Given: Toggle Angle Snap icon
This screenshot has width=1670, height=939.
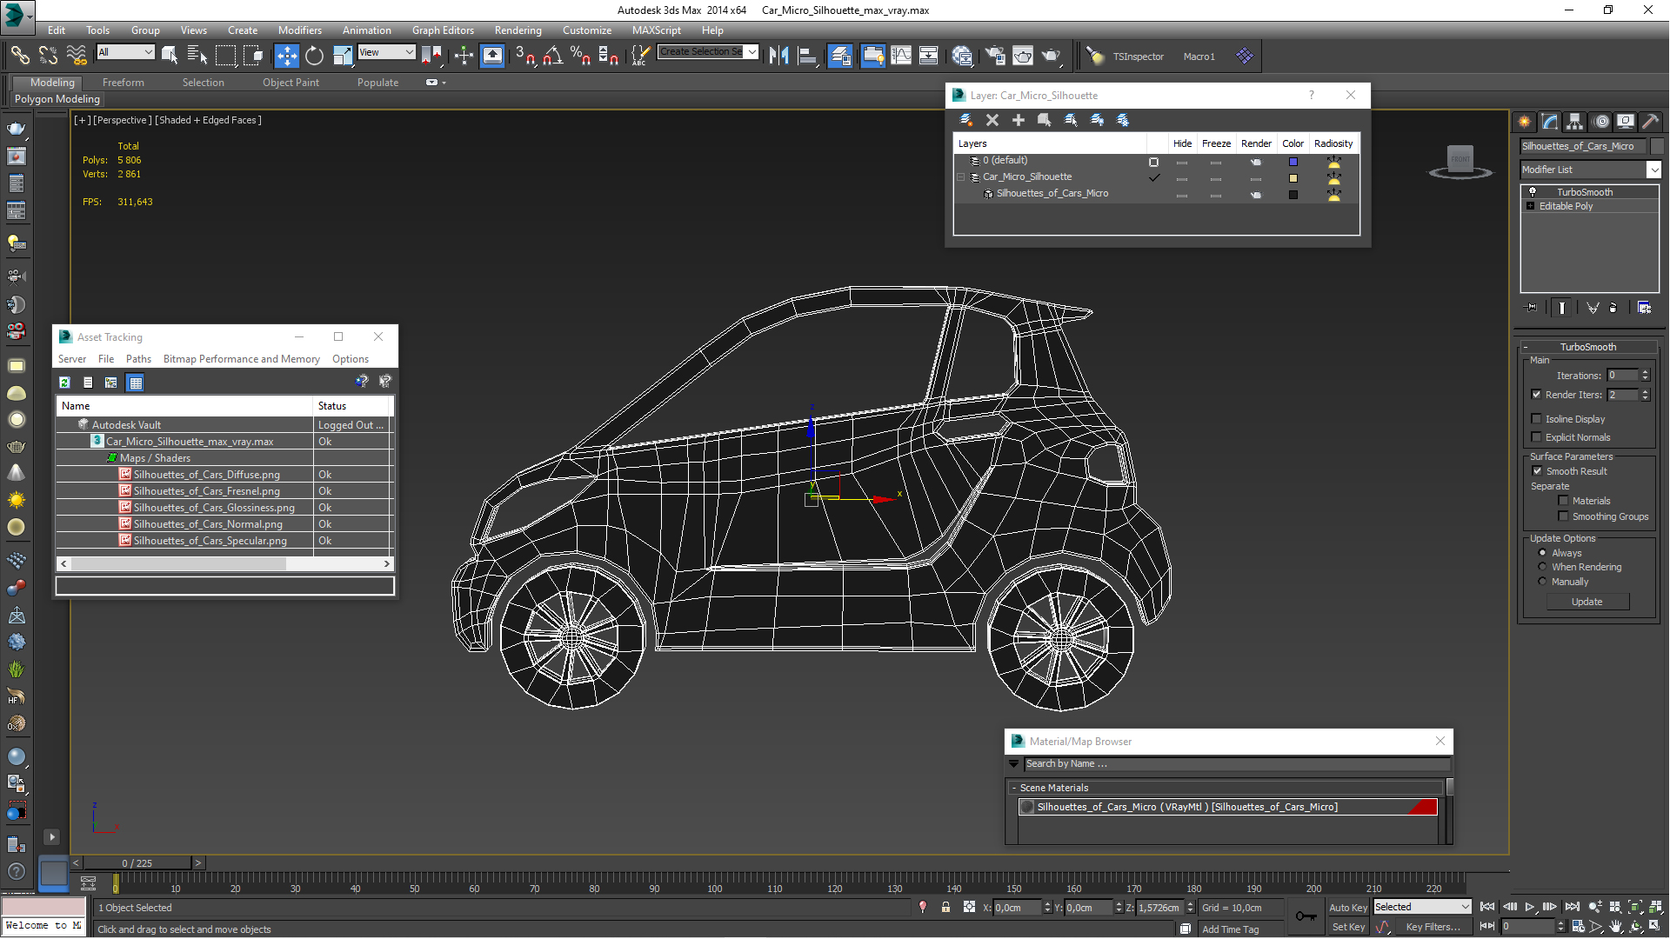Looking at the screenshot, I should [x=552, y=56].
